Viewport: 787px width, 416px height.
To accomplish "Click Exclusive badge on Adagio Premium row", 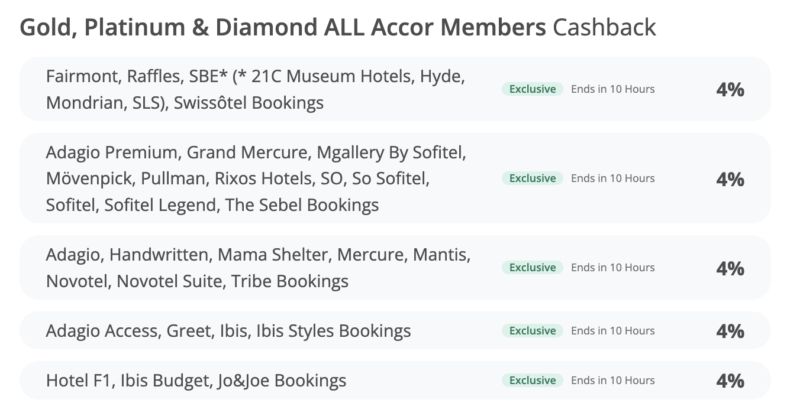I will tap(533, 178).
